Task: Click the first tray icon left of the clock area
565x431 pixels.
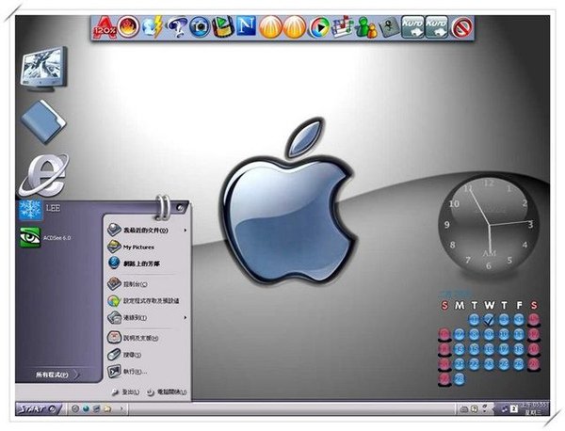Action: 464,408
